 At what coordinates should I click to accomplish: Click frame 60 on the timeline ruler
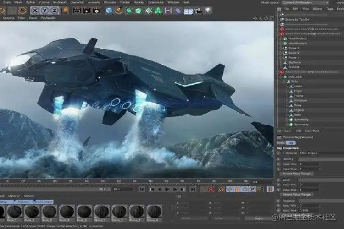point(150,181)
